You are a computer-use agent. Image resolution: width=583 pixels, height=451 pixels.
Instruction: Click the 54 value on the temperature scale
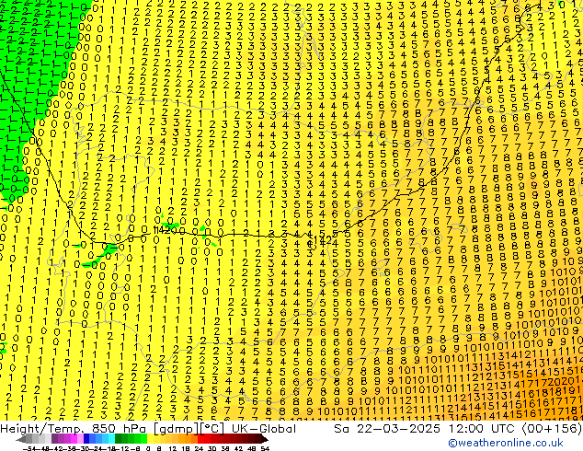point(265,448)
